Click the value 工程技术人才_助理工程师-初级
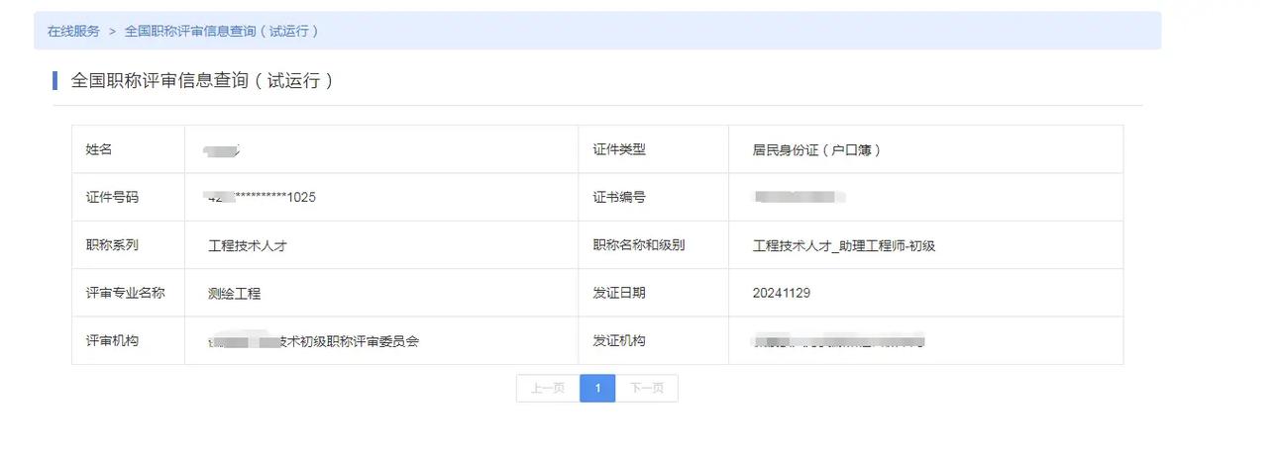 pyautogui.click(x=844, y=246)
